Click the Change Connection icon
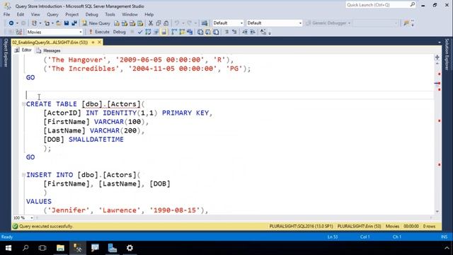 [19, 32]
